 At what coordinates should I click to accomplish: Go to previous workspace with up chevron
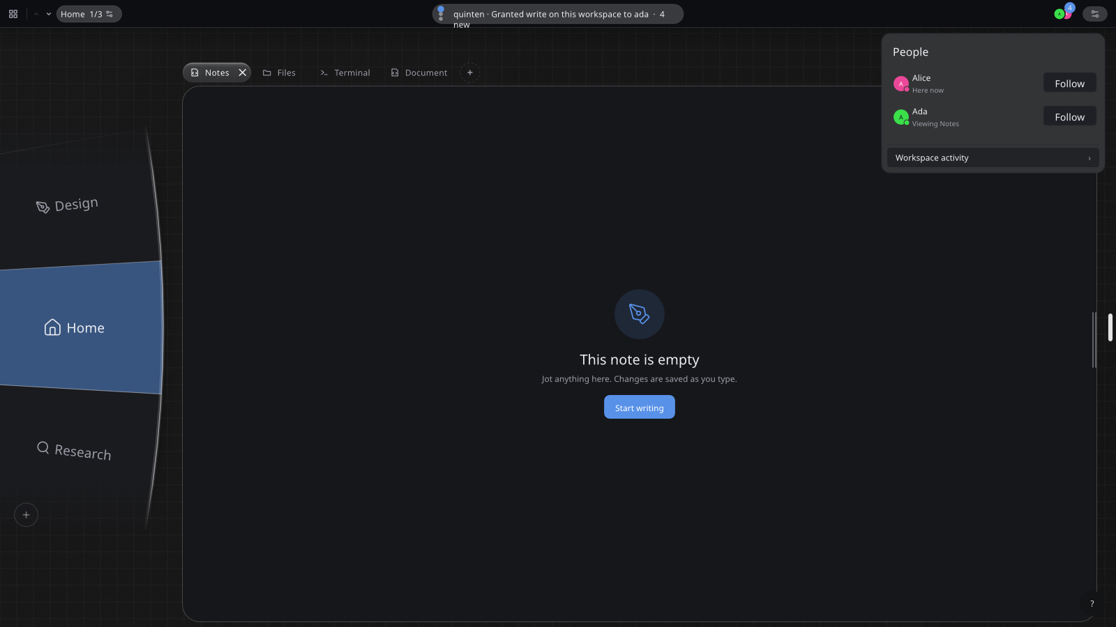[36, 14]
